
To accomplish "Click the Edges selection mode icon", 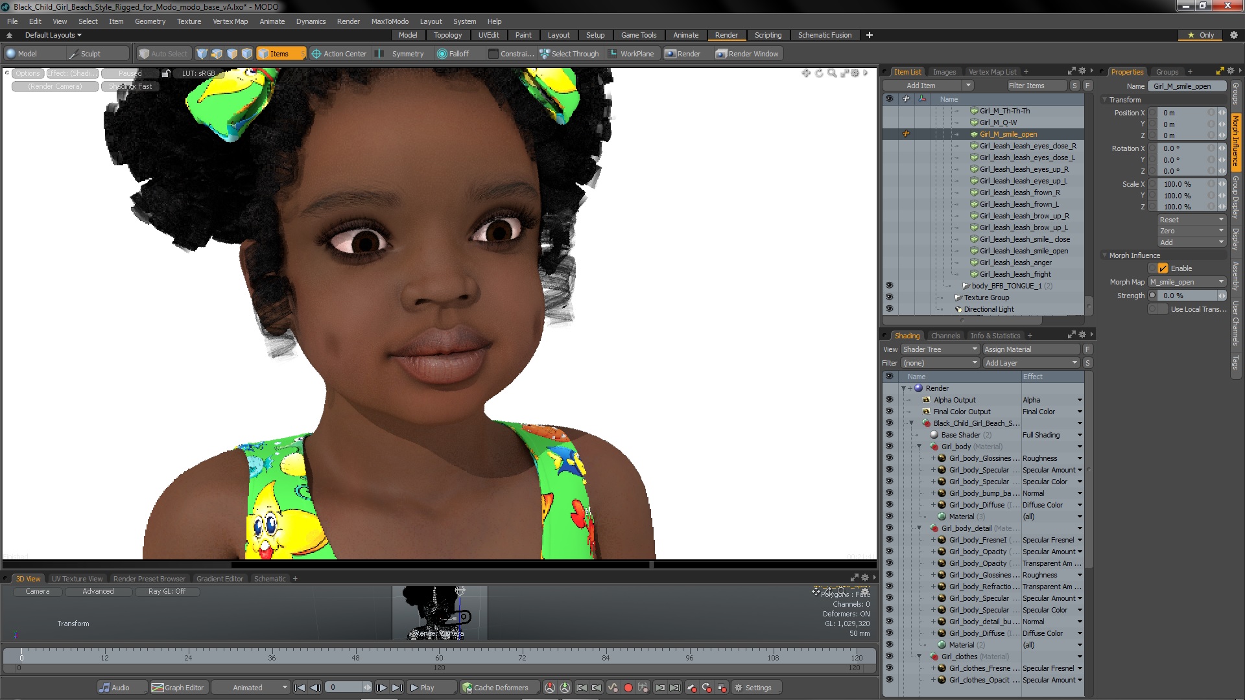I will coord(217,54).
